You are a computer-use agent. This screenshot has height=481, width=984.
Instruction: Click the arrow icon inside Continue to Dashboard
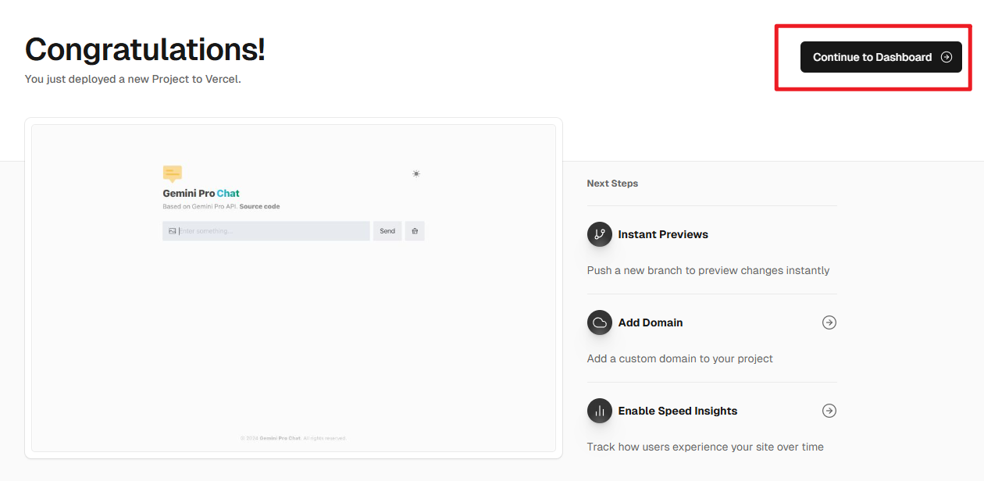point(947,57)
